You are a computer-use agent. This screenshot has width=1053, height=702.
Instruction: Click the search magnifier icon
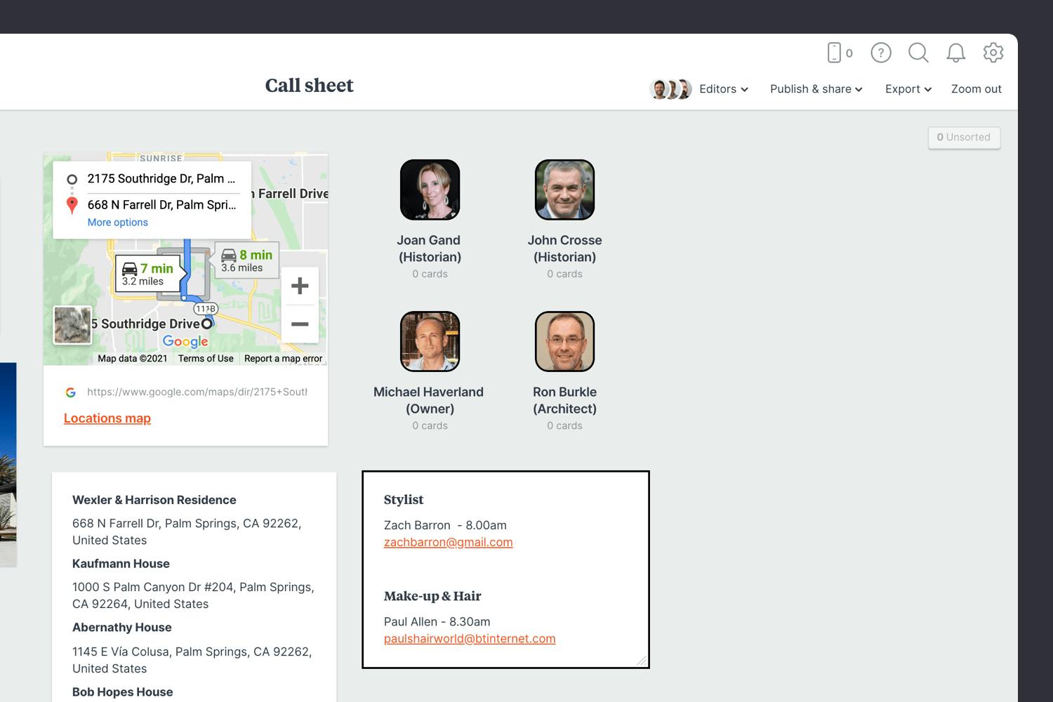tap(918, 53)
